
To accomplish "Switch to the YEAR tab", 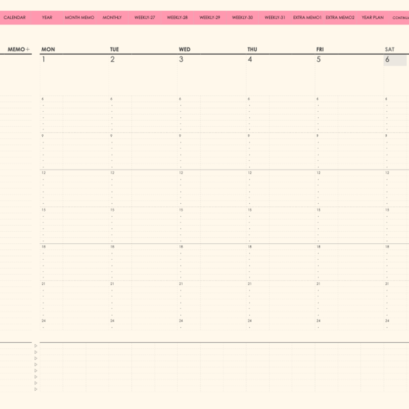I will (47, 17).
